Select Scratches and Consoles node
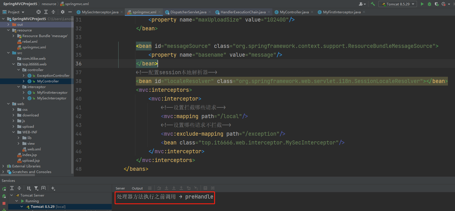Screen dimensions: 455x211 pos(31,172)
